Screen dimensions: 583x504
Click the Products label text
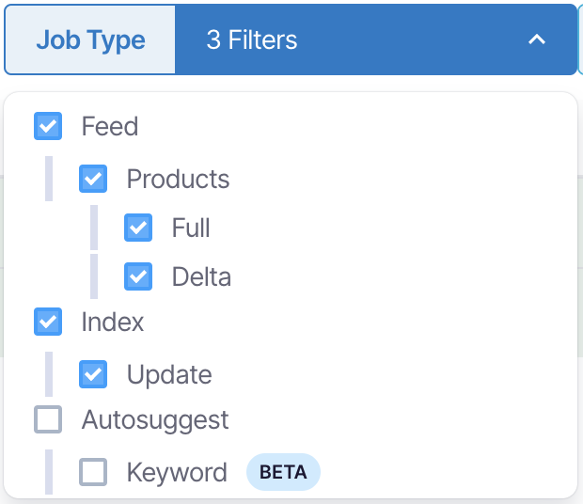click(x=178, y=179)
